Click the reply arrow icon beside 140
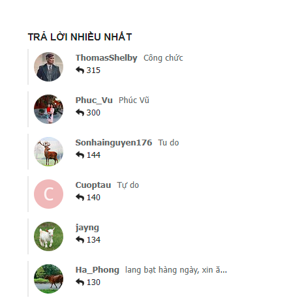Screen dimensions: 302x302 80,198
